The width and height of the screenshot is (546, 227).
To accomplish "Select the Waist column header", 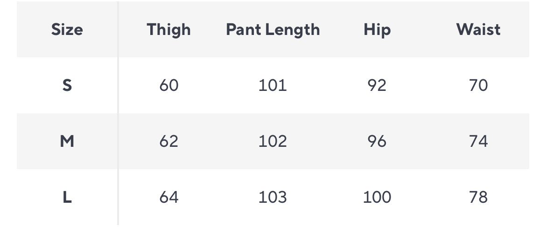I will pyautogui.click(x=478, y=30).
